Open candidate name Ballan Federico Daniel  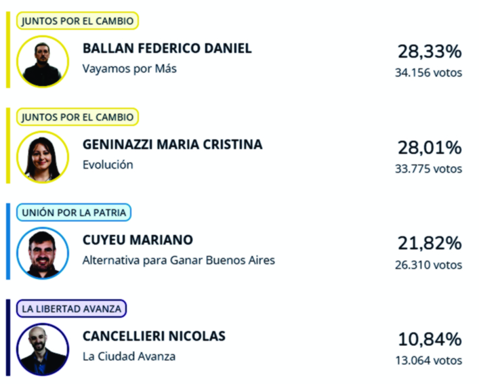[167, 48]
